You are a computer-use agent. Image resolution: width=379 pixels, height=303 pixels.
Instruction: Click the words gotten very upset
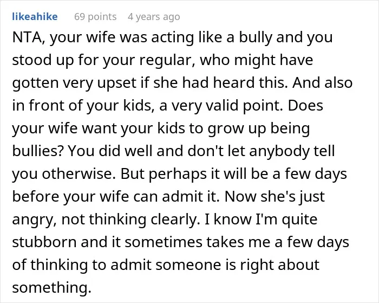click(74, 83)
